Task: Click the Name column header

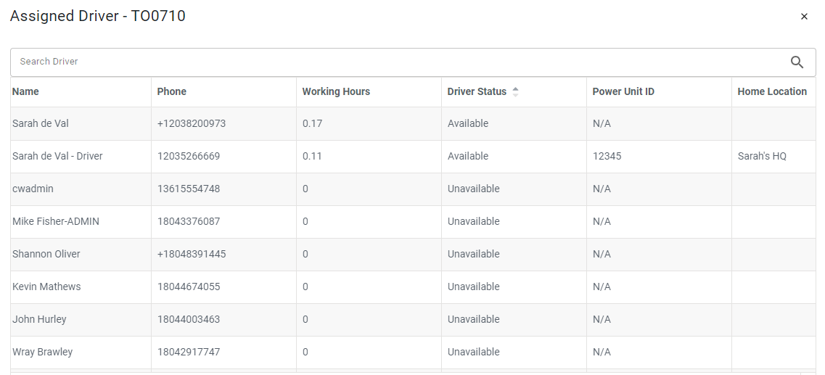Action: [25, 91]
